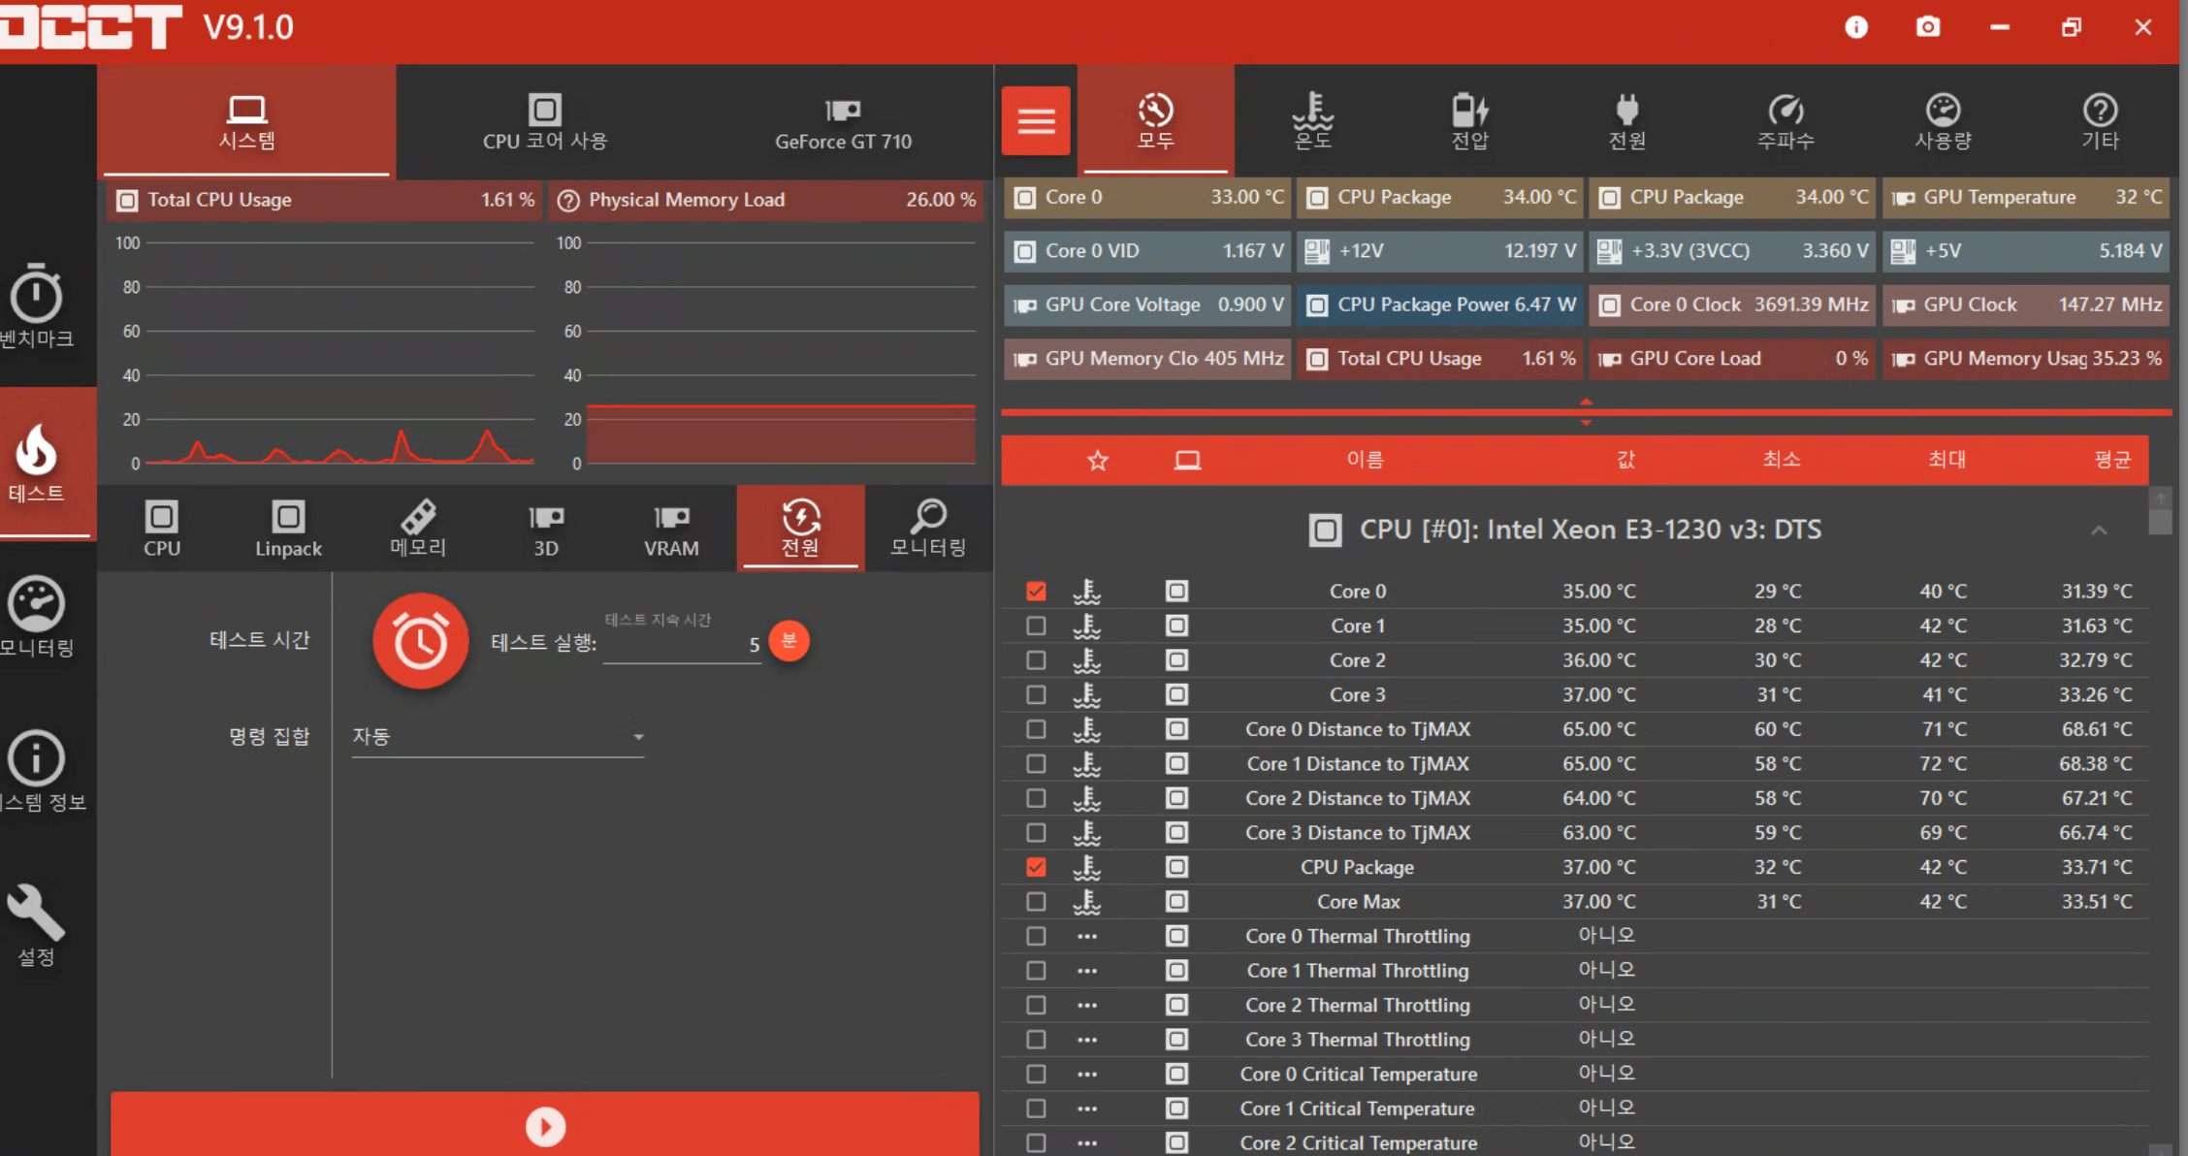Click the red hamburger menu button
2188x1156 pixels.
[x=1036, y=121]
